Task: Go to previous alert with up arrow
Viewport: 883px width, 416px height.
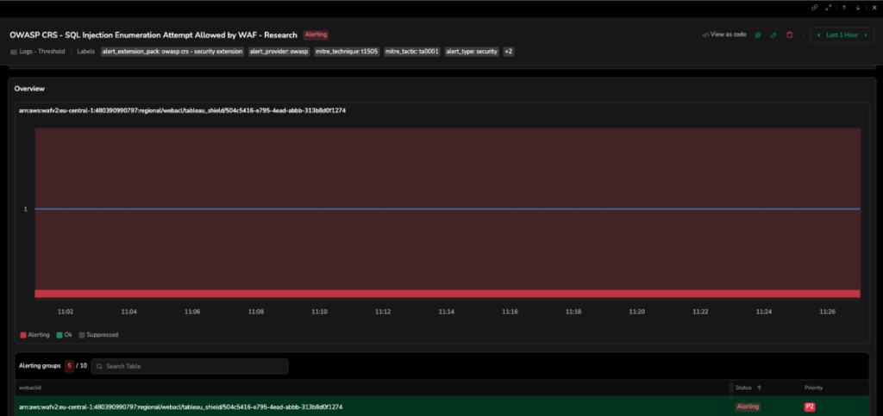Action: tap(844, 8)
